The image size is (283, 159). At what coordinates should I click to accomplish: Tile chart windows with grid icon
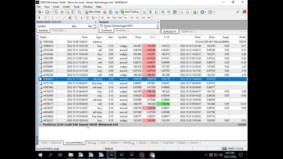coord(175,12)
